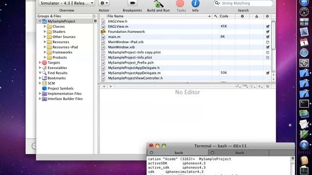The image size is (312, 175).
Task: Open the Info inspector icon
Action: pyautogui.click(x=195, y=3)
